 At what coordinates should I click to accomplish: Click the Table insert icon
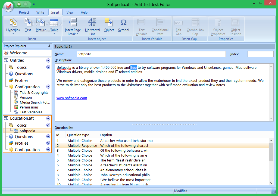[x=54, y=23]
